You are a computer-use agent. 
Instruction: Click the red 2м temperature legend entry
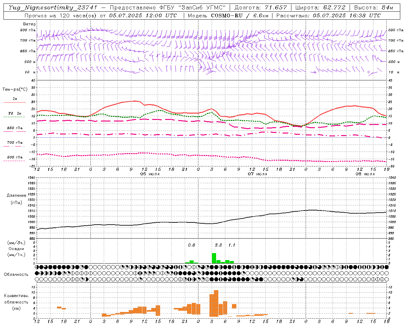pyautogui.click(x=15, y=100)
